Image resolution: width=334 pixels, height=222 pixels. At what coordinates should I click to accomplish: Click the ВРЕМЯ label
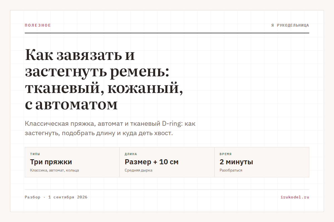click(x=225, y=154)
